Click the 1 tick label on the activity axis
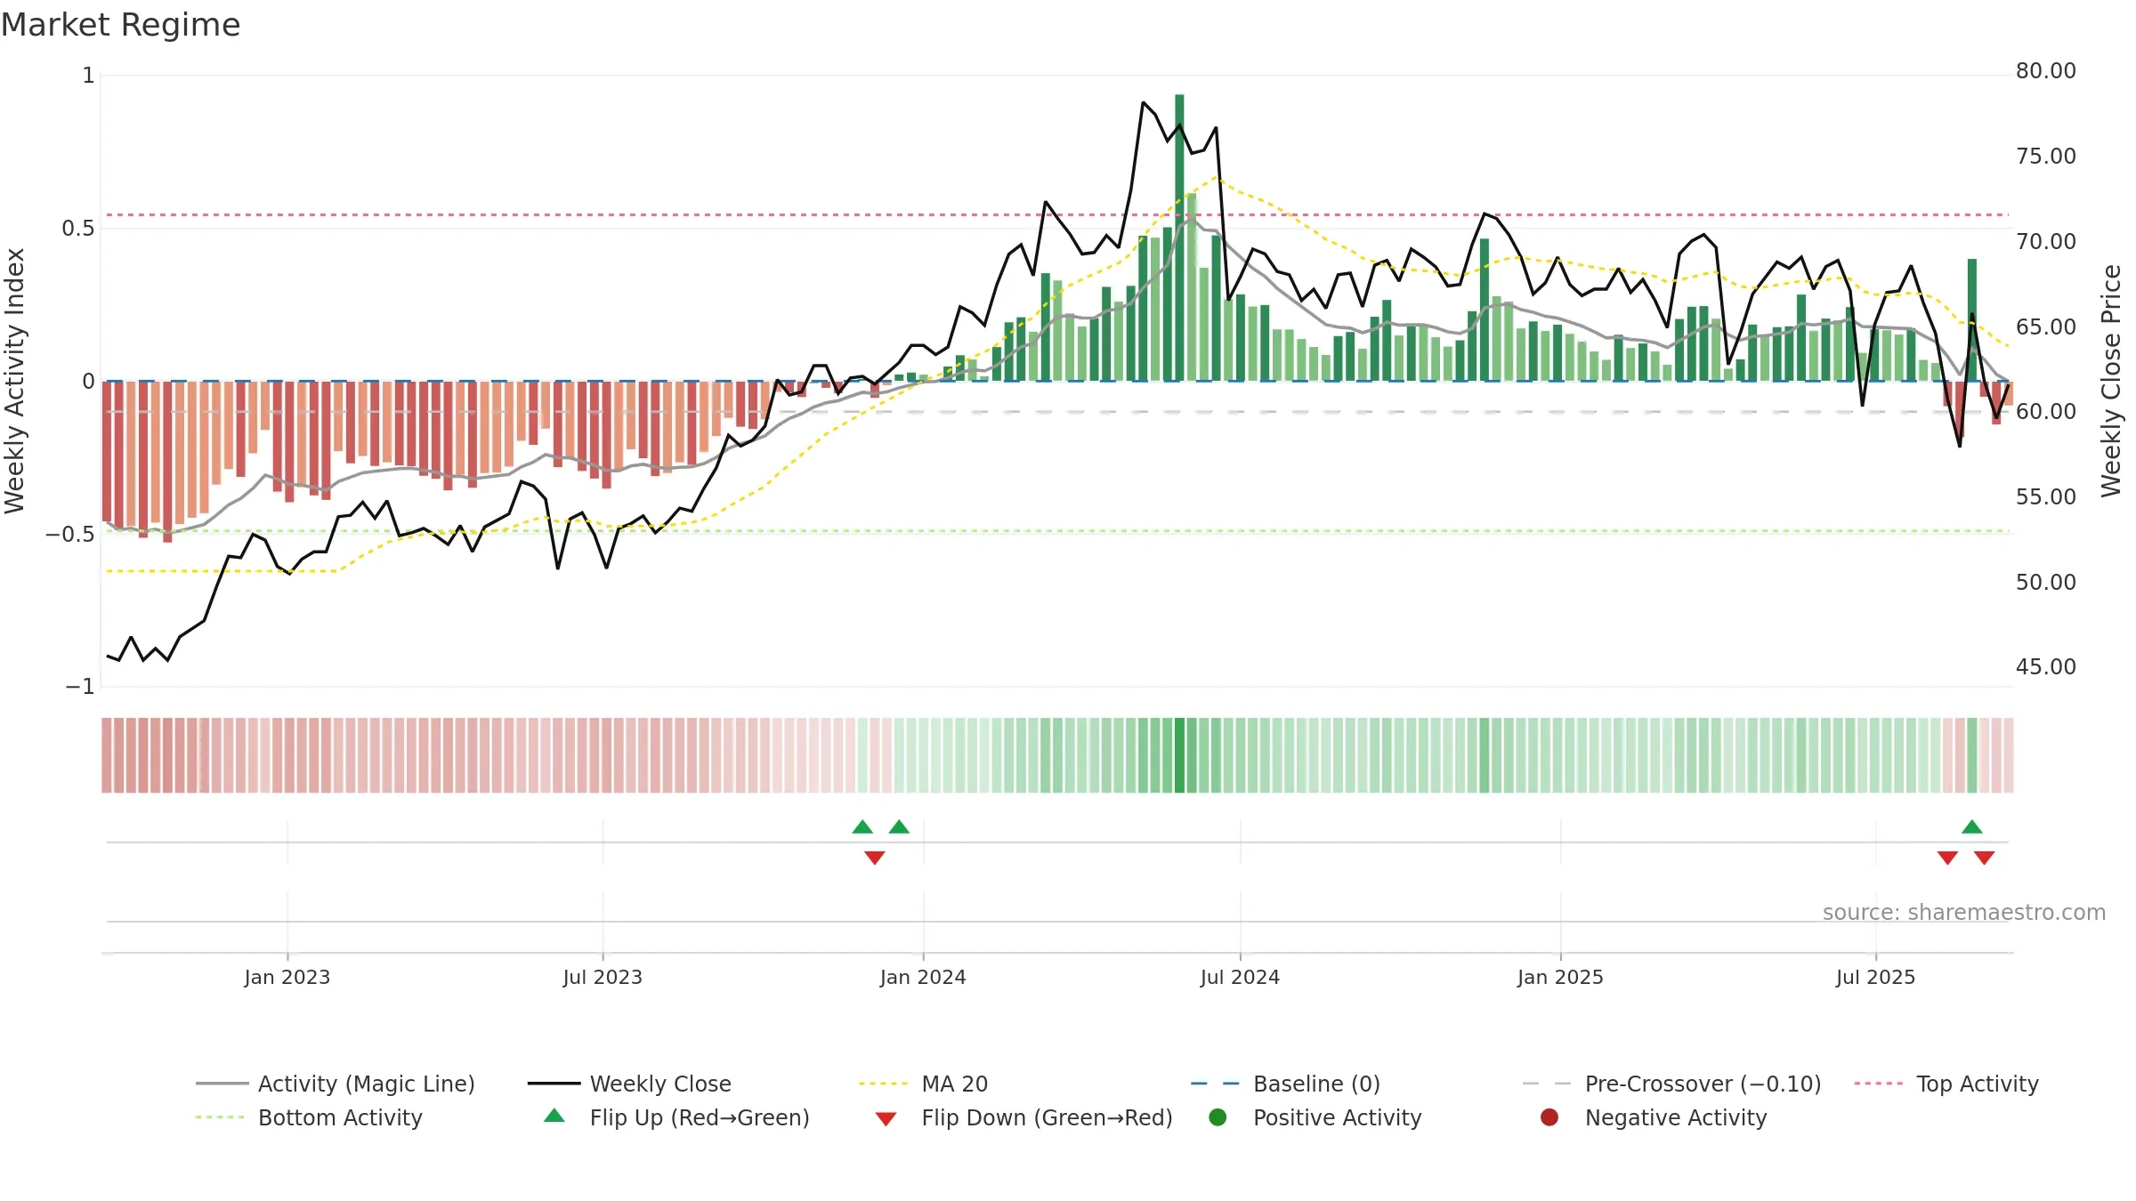Screen dimensions: 2136x1201 click(88, 76)
